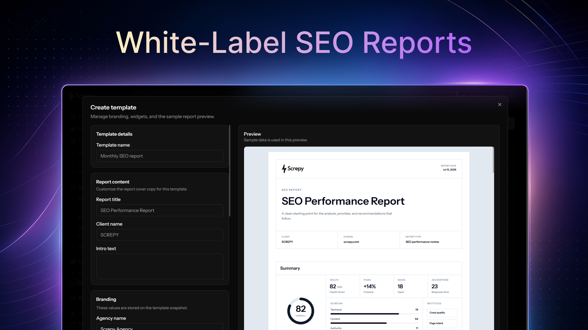Viewport: 588px width, 330px height.
Task: Click the "Branding" section heading
Action: click(106, 299)
